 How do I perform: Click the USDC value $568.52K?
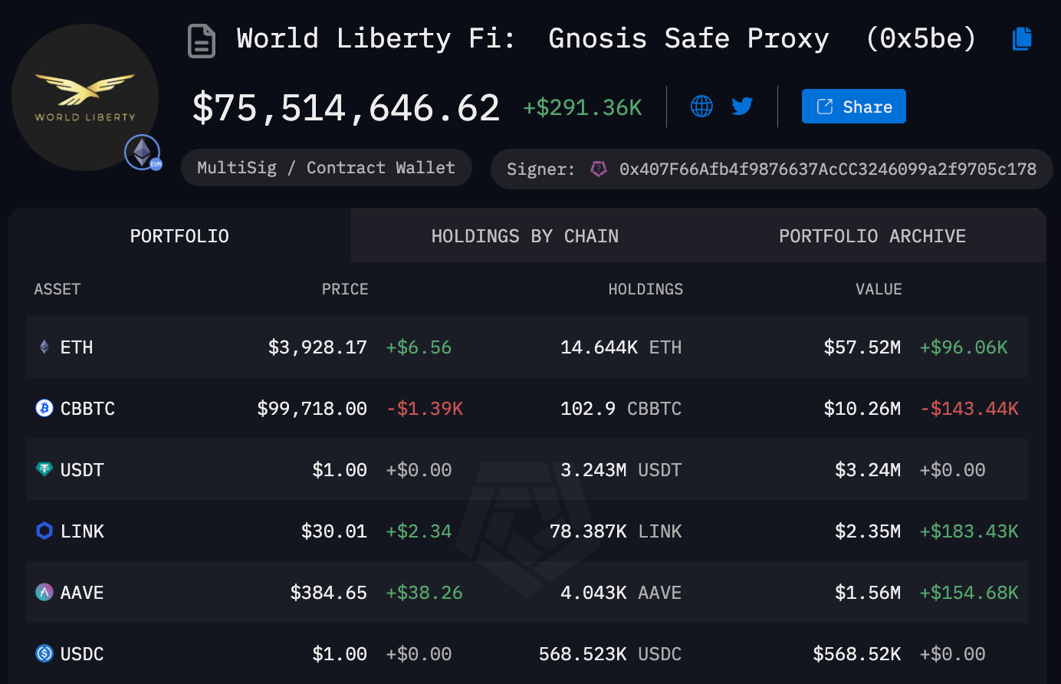click(857, 654)
